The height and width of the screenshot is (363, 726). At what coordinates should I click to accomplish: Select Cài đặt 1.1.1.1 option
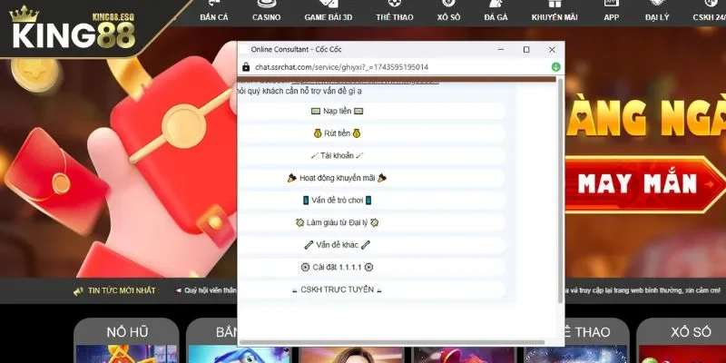point(337,267)
